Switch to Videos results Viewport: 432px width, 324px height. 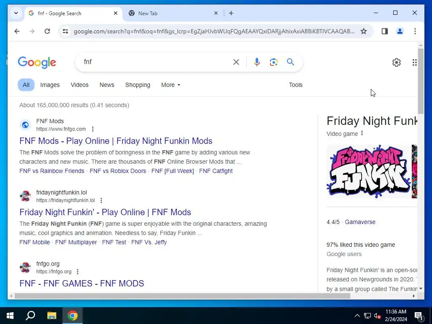pyautogui.click(x=80, y=85)
